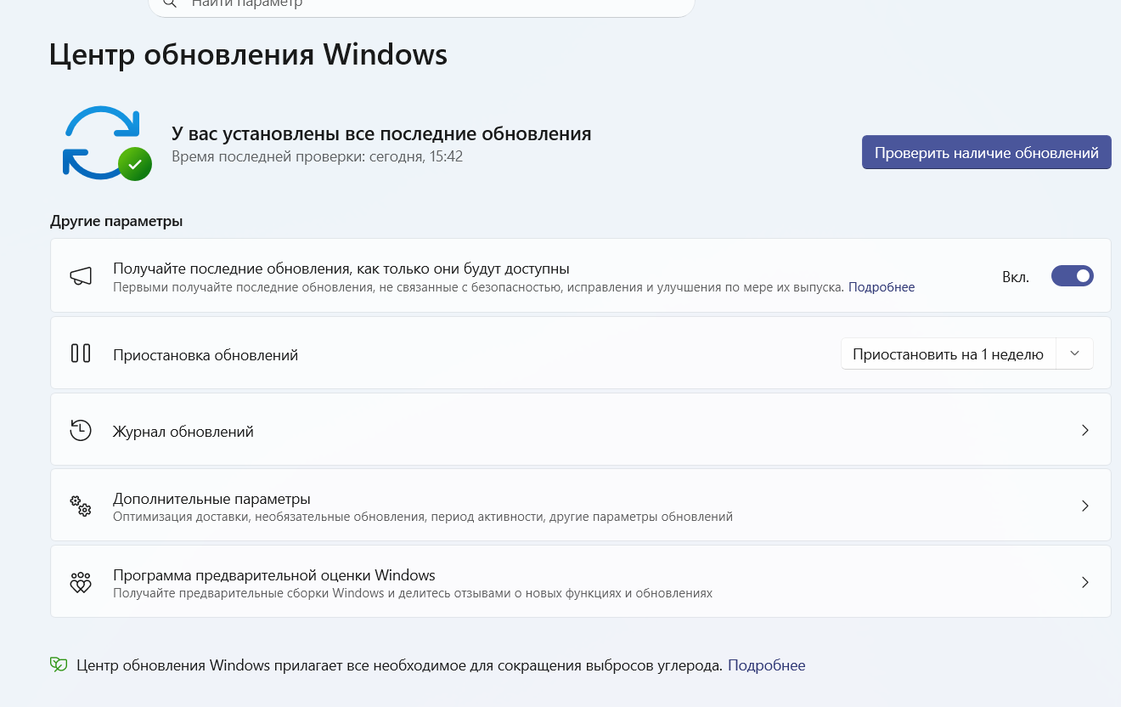Open the Журнал обновлений row label
The height and width of the screenshot is (707, 1121).
(x=183, y=432)
